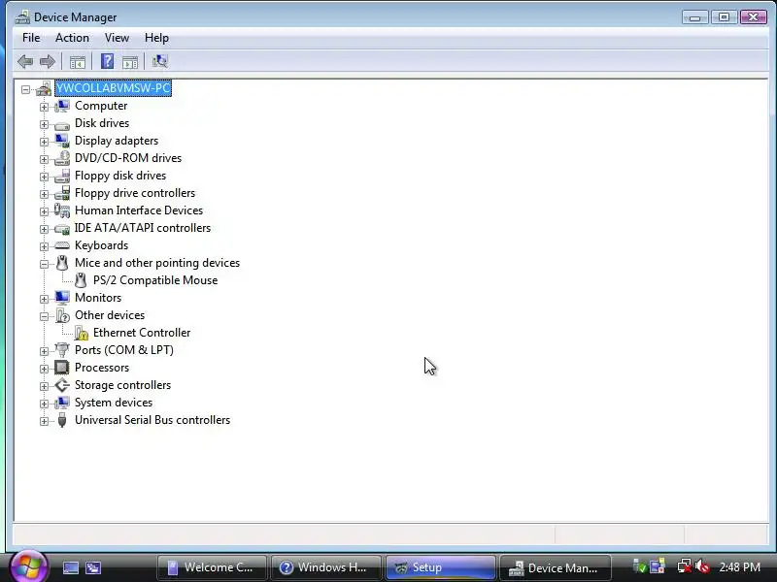777x582 pixels.
Task: Click the muted volume tray icon
Action: [x=702, y=566]
